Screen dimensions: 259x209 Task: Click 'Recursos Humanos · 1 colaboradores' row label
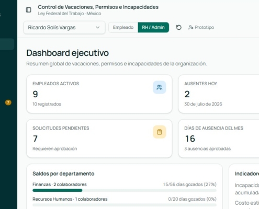[x=70, y=199]
